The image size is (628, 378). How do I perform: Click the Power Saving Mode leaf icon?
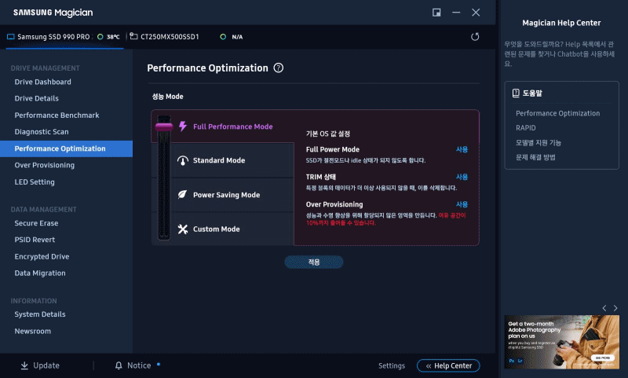183,195
